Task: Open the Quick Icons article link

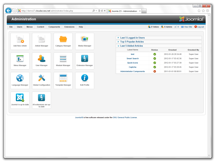Action: [133, 63]
